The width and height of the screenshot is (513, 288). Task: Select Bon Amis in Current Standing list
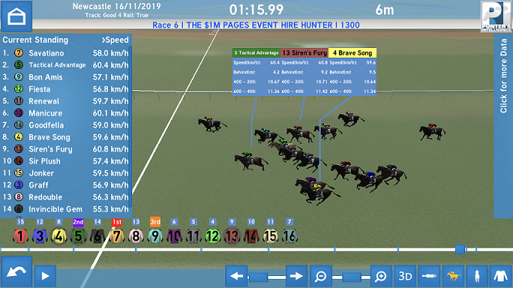[65, 77]
